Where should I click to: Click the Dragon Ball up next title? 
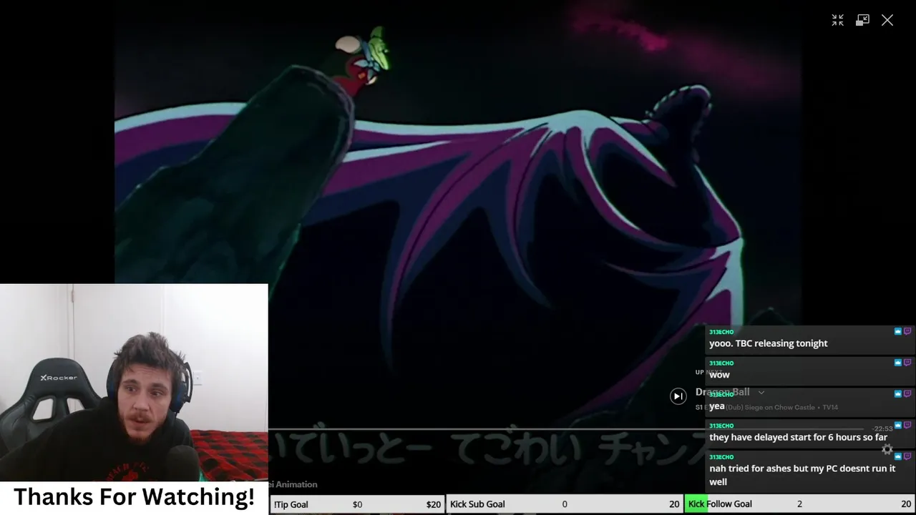tap(723, 392)
